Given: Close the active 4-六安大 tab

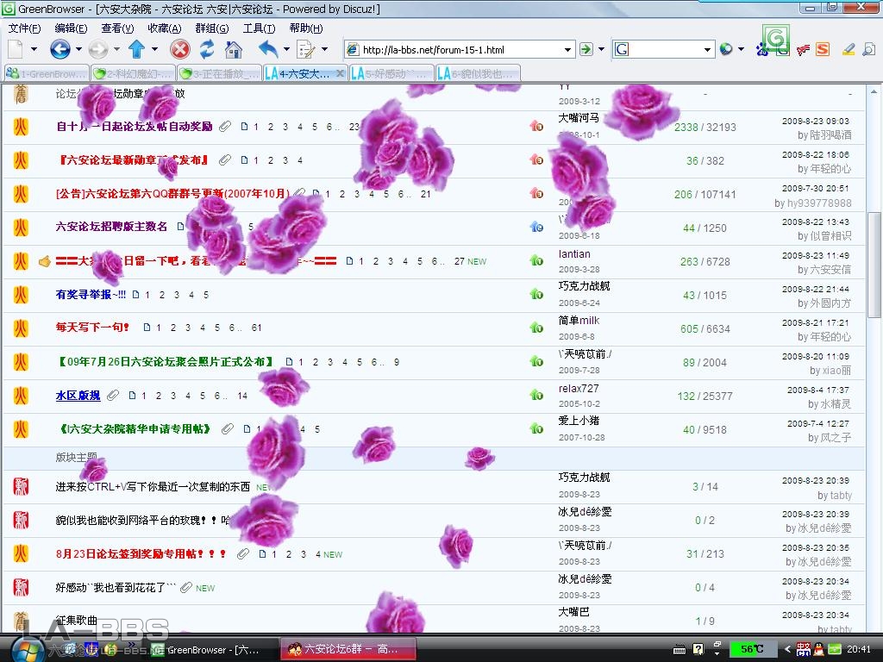Looking at the screenshot, I should [x=341, y=74].
